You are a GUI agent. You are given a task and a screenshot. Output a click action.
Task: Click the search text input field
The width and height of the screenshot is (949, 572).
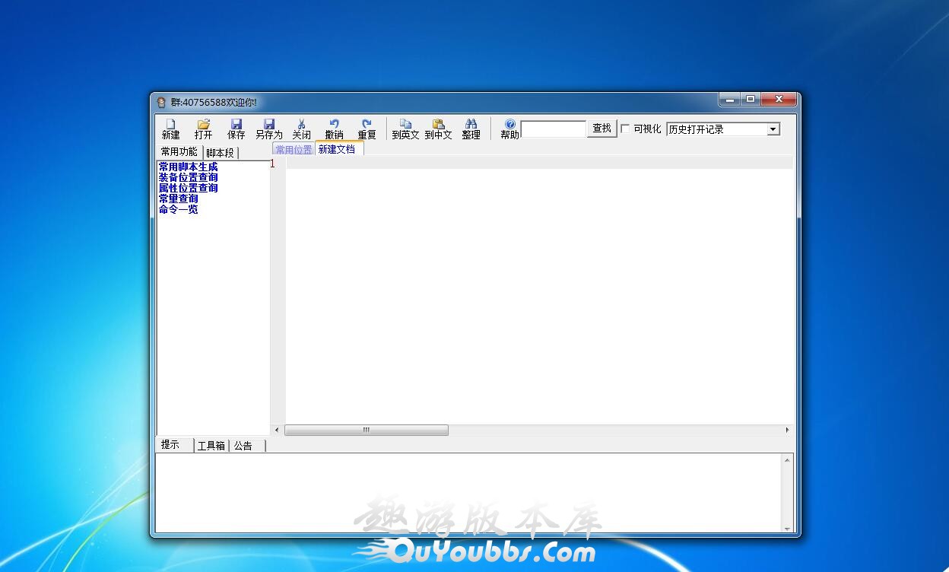point(553,129)
